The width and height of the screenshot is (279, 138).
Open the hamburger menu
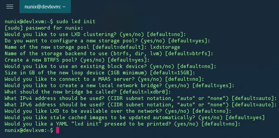click(10, 7)
